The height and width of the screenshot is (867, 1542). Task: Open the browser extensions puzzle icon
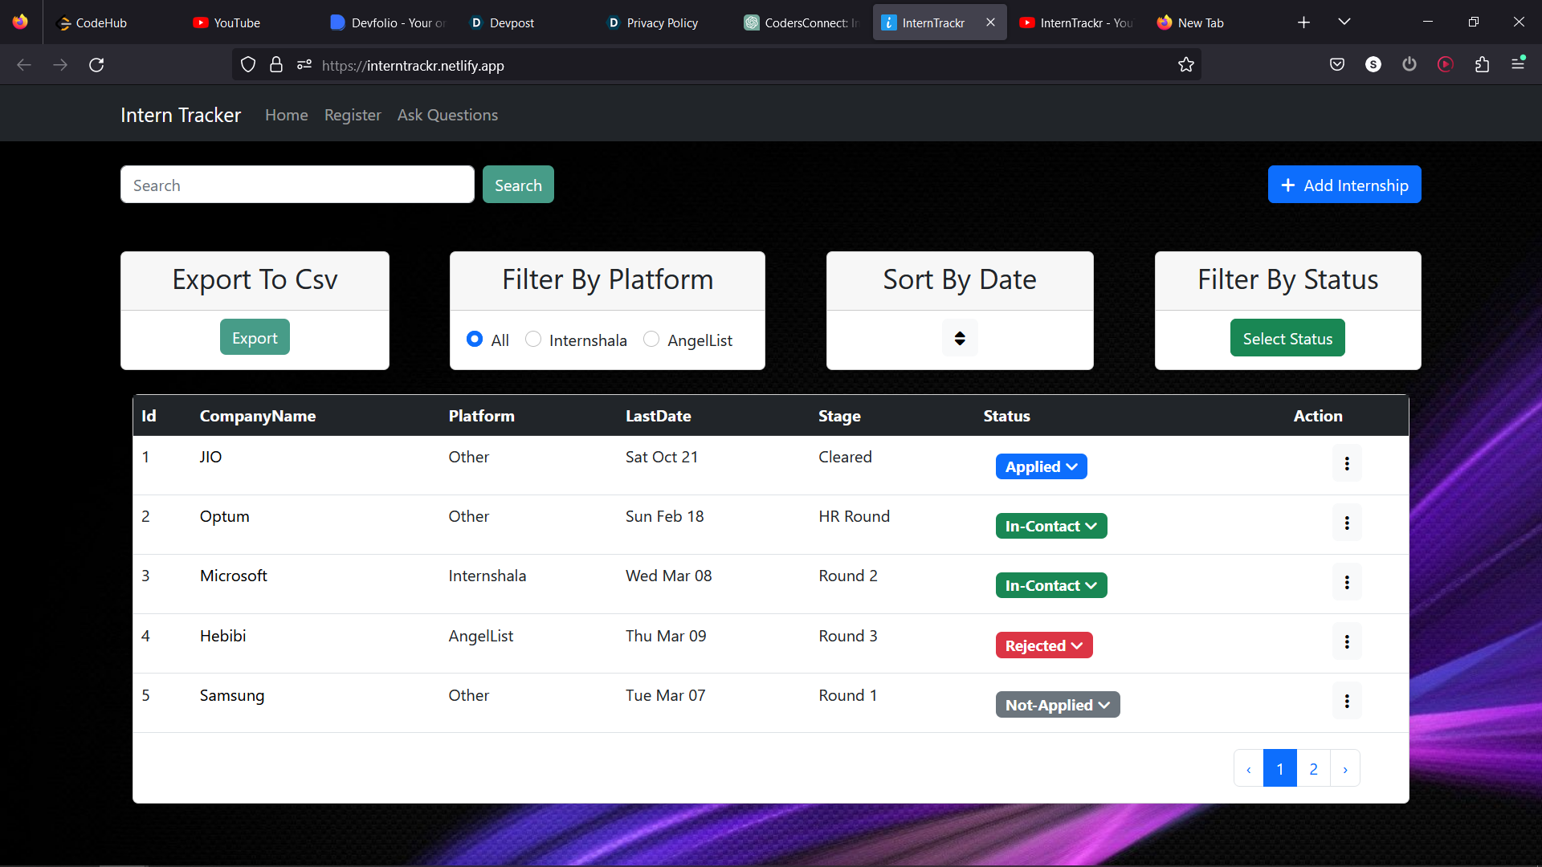tap(1482, 65)
